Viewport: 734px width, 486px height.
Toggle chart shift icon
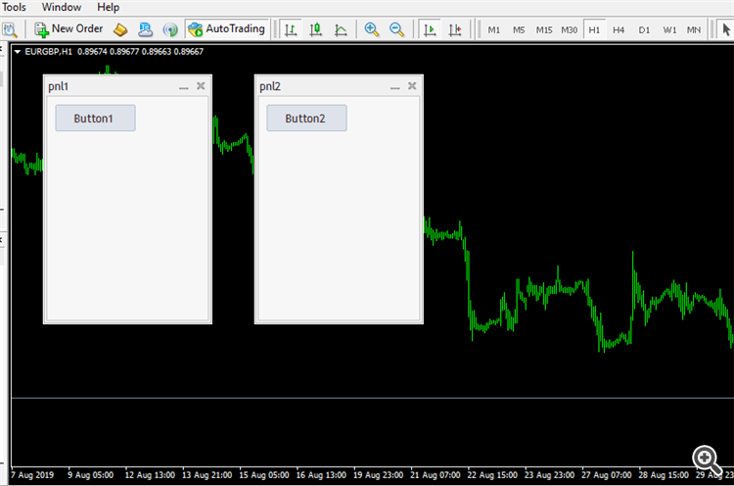click(455, 29)
